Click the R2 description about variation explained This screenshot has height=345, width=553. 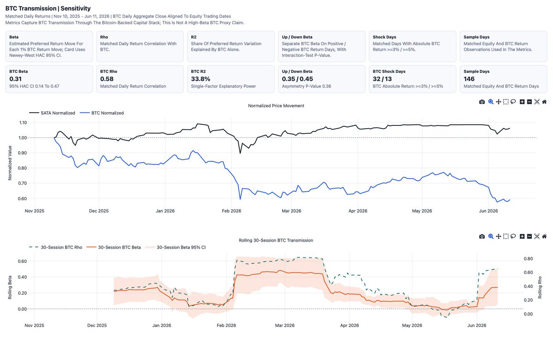tap(231, 47)
